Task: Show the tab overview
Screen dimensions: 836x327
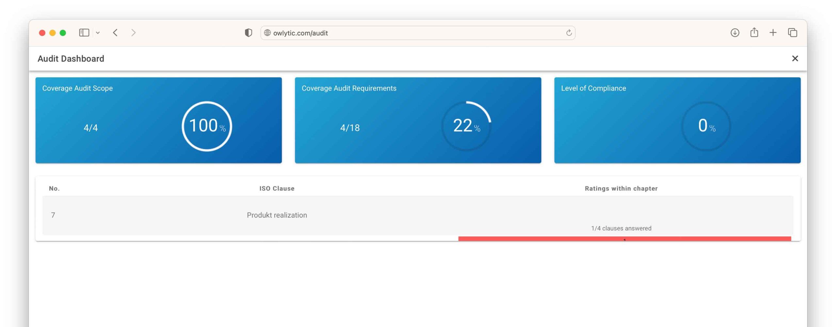Action: (x=792, y=33)
